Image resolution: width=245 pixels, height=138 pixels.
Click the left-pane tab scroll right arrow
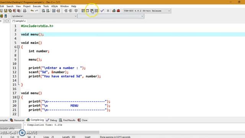point(8,21)
